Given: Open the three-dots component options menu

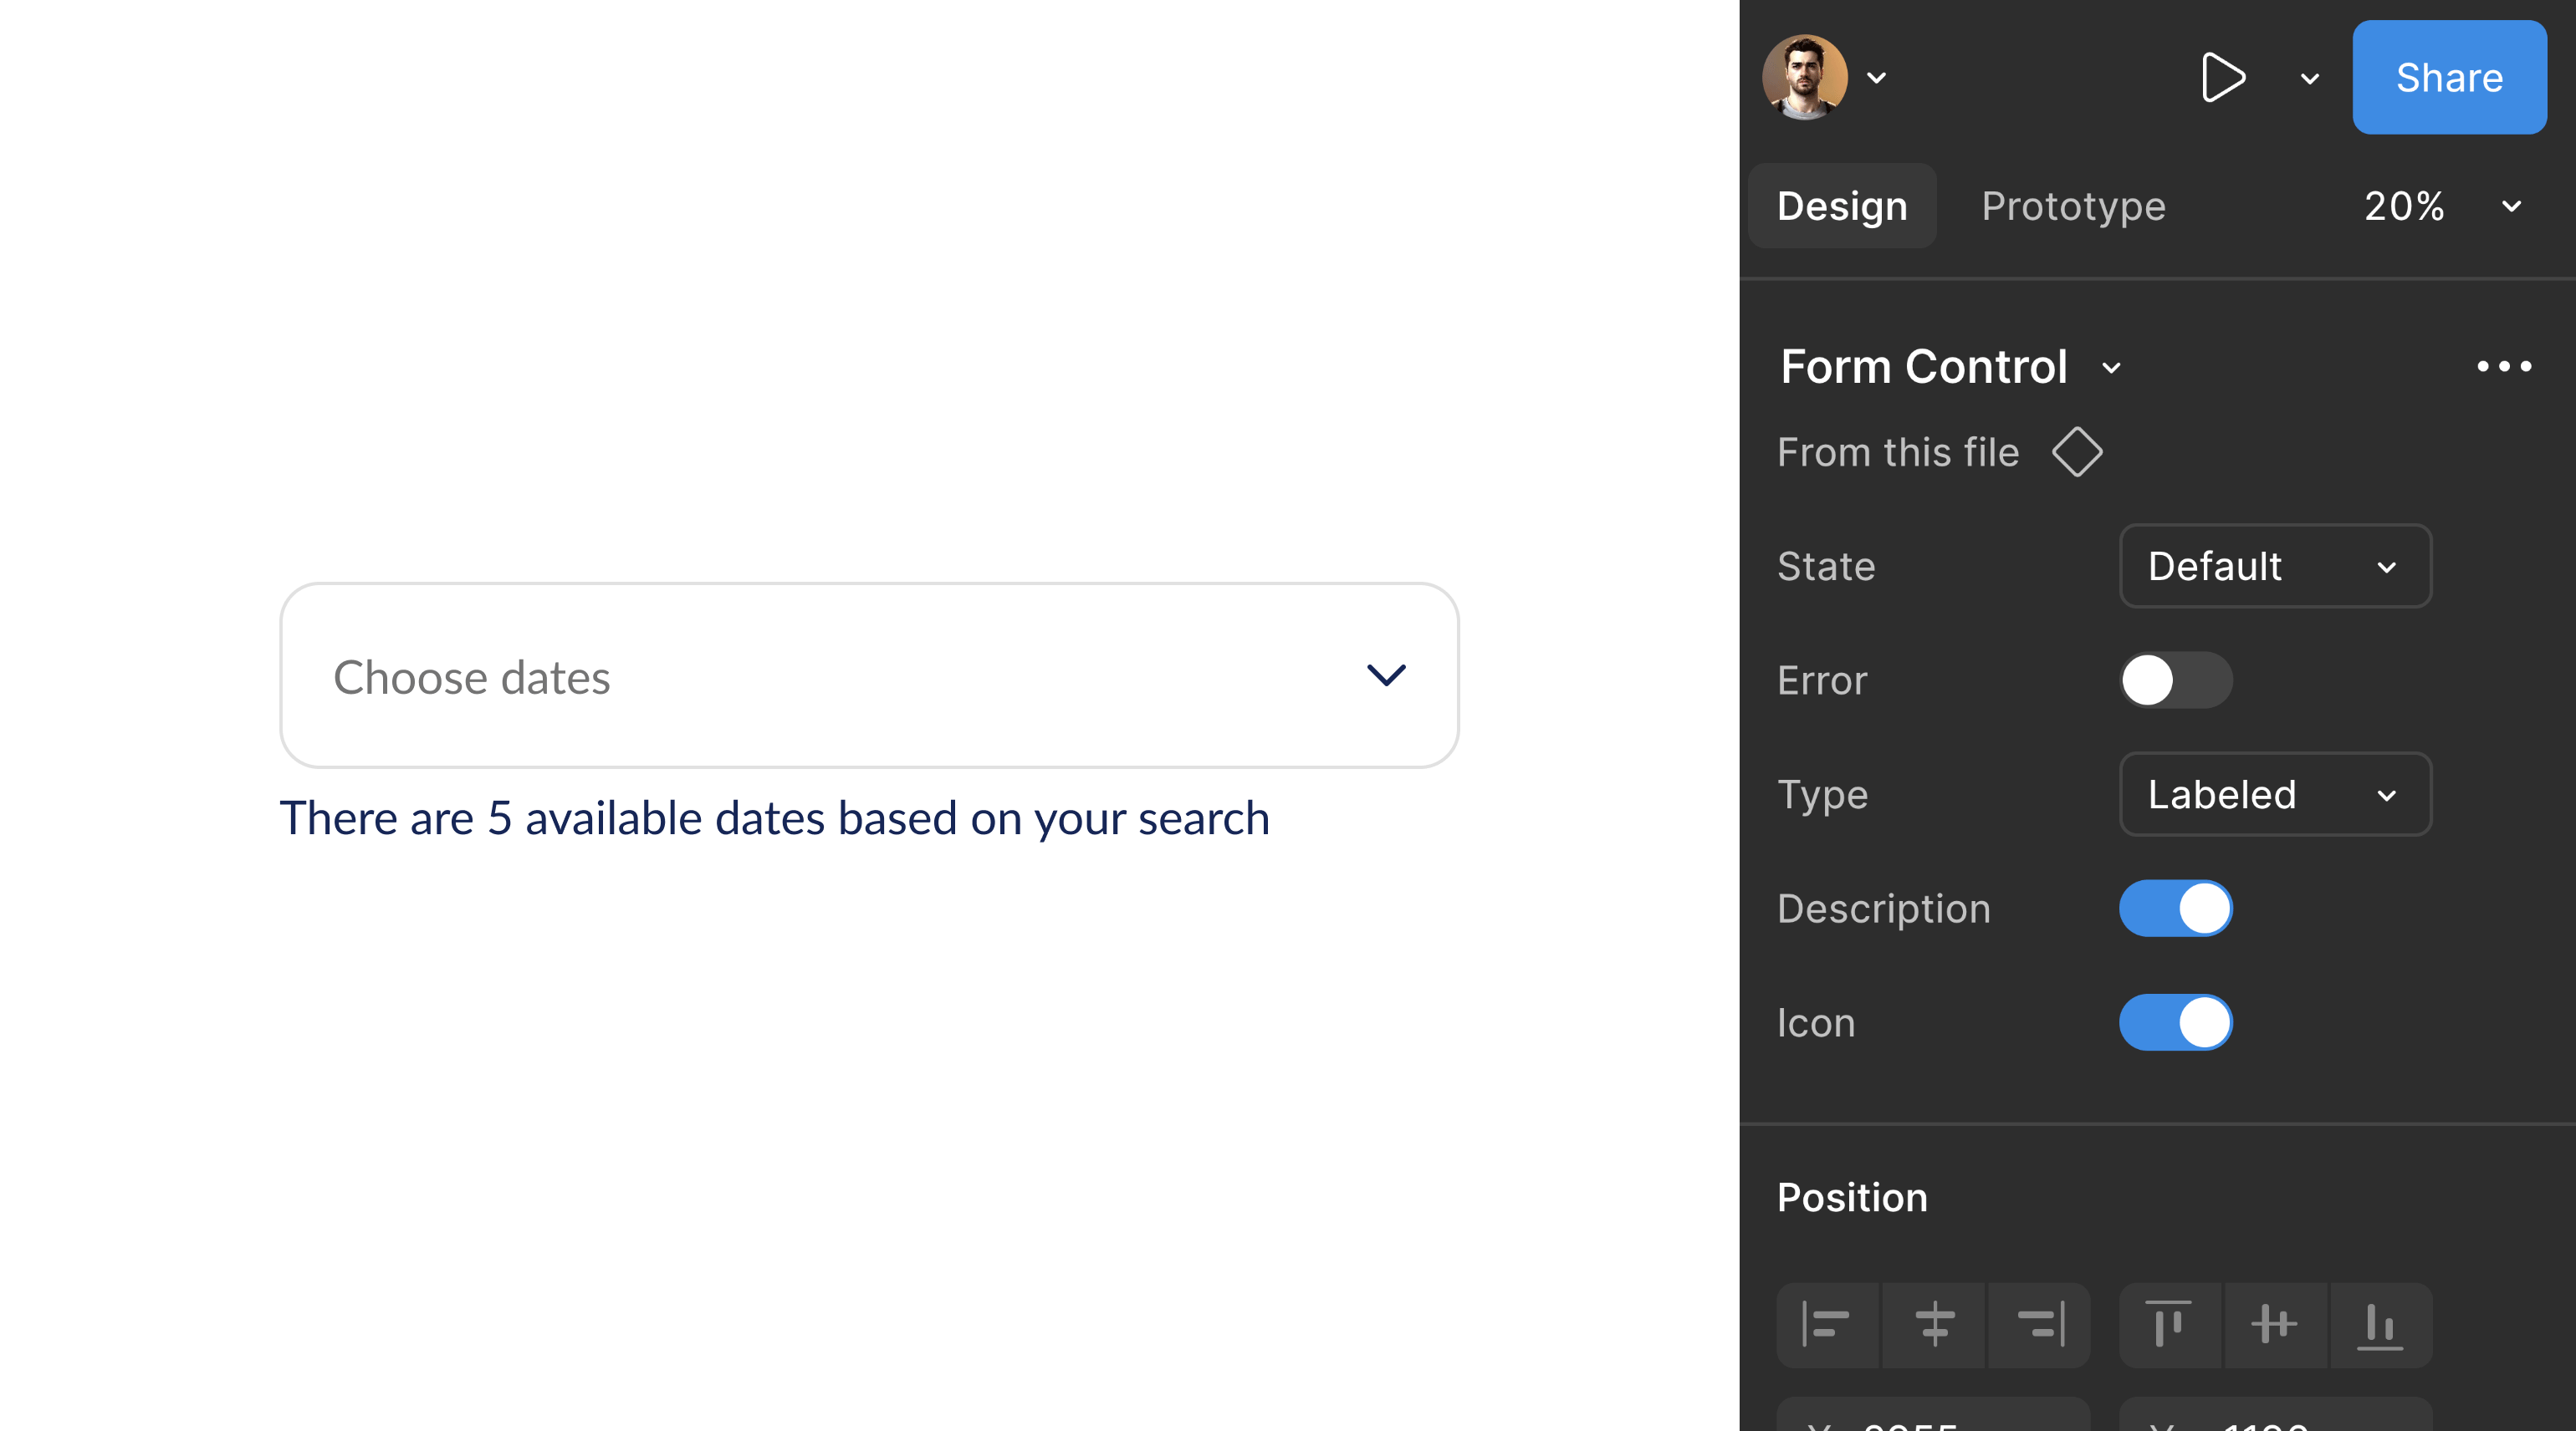Looking at the screenshot, I should (x=2504, y=367).
